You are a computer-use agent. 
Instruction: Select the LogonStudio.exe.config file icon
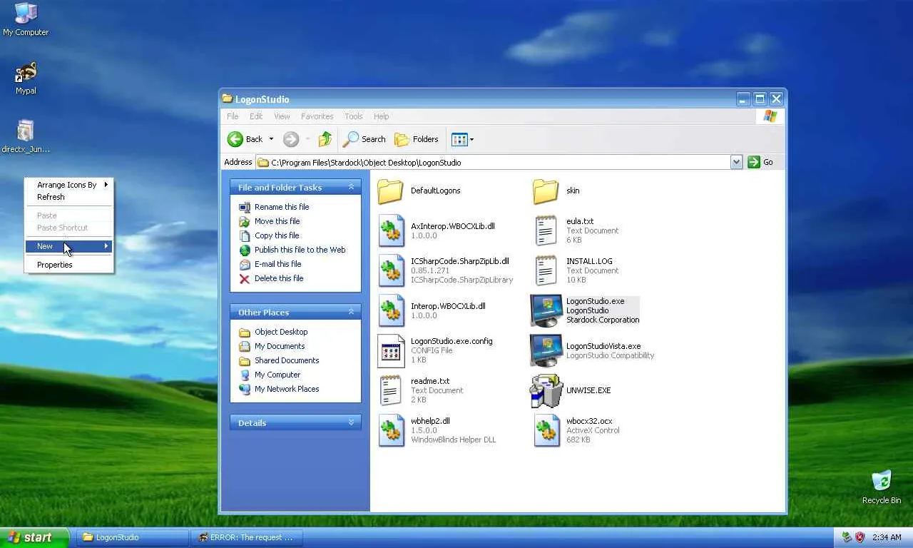pyautogui.click(x=390, y=350)
